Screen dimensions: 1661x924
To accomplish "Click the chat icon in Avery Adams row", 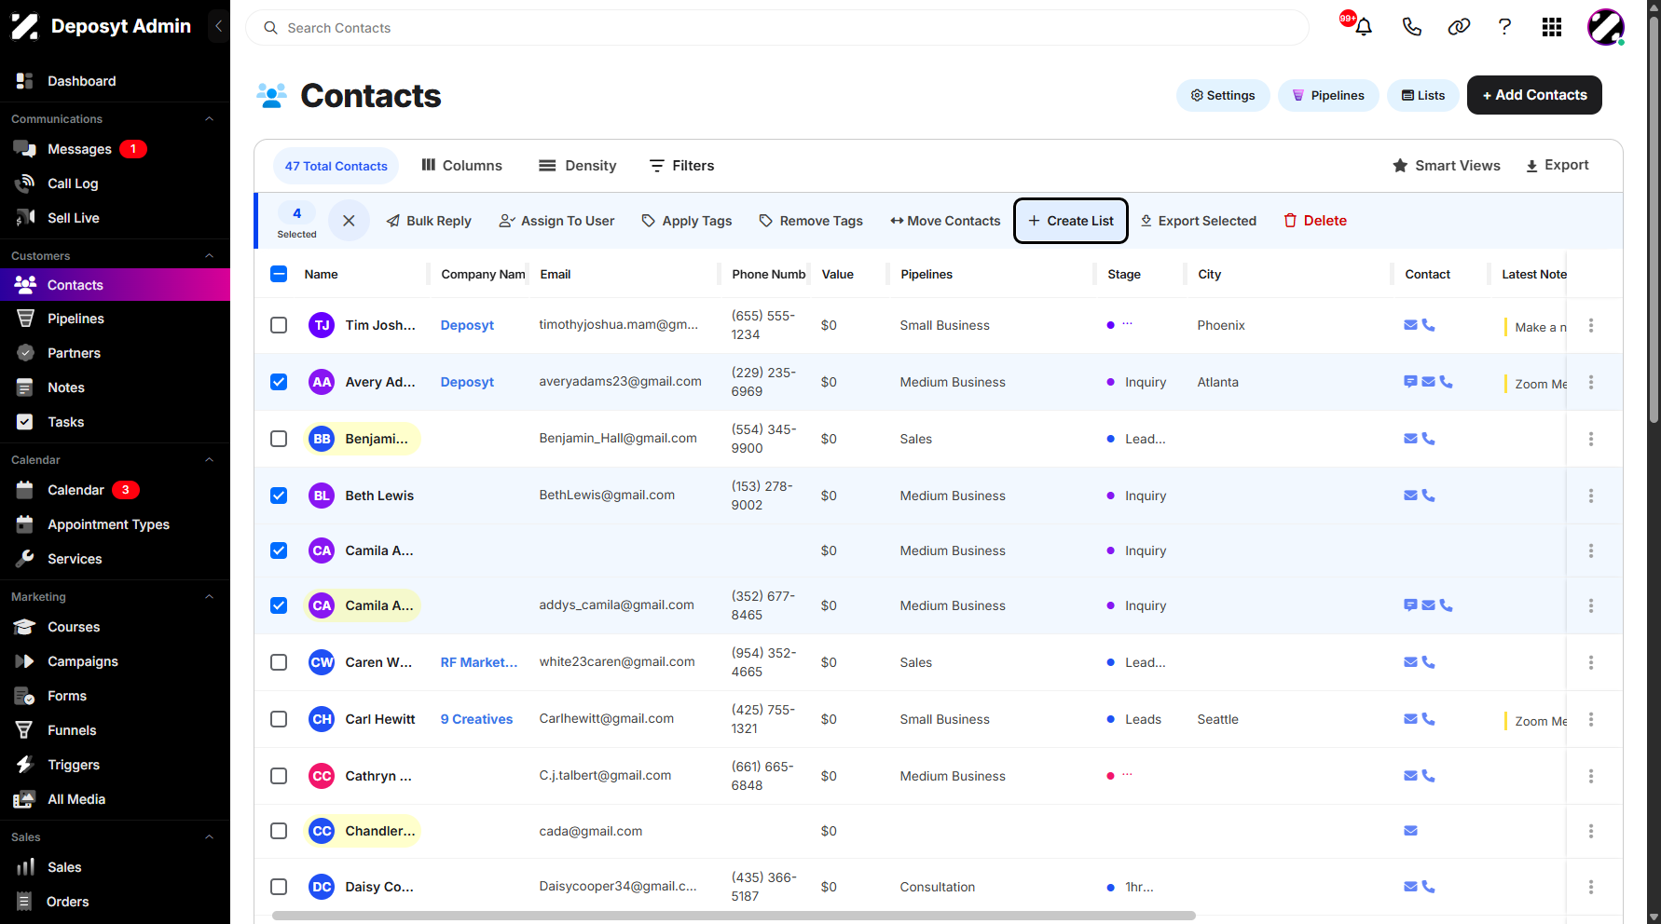I will click(1410, 382).
